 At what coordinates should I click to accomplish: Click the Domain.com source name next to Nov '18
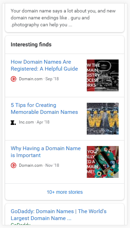coord(31,165)
